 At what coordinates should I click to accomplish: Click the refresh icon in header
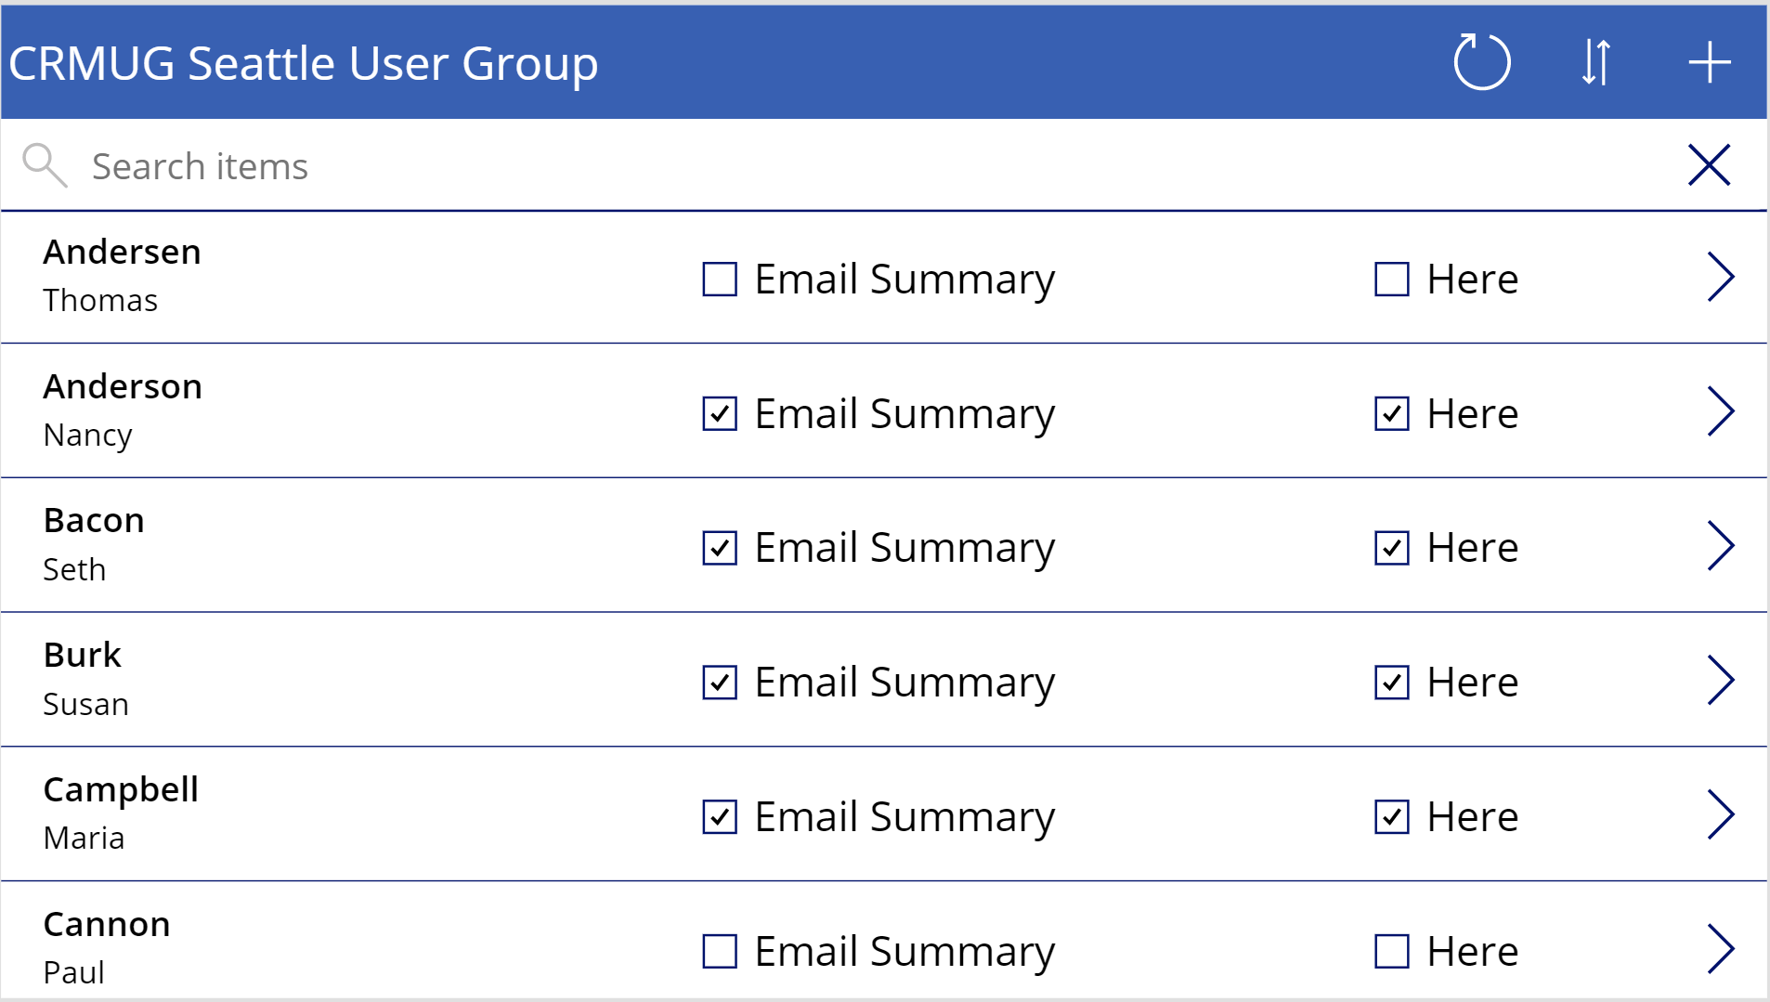(x=1482, y=62)
